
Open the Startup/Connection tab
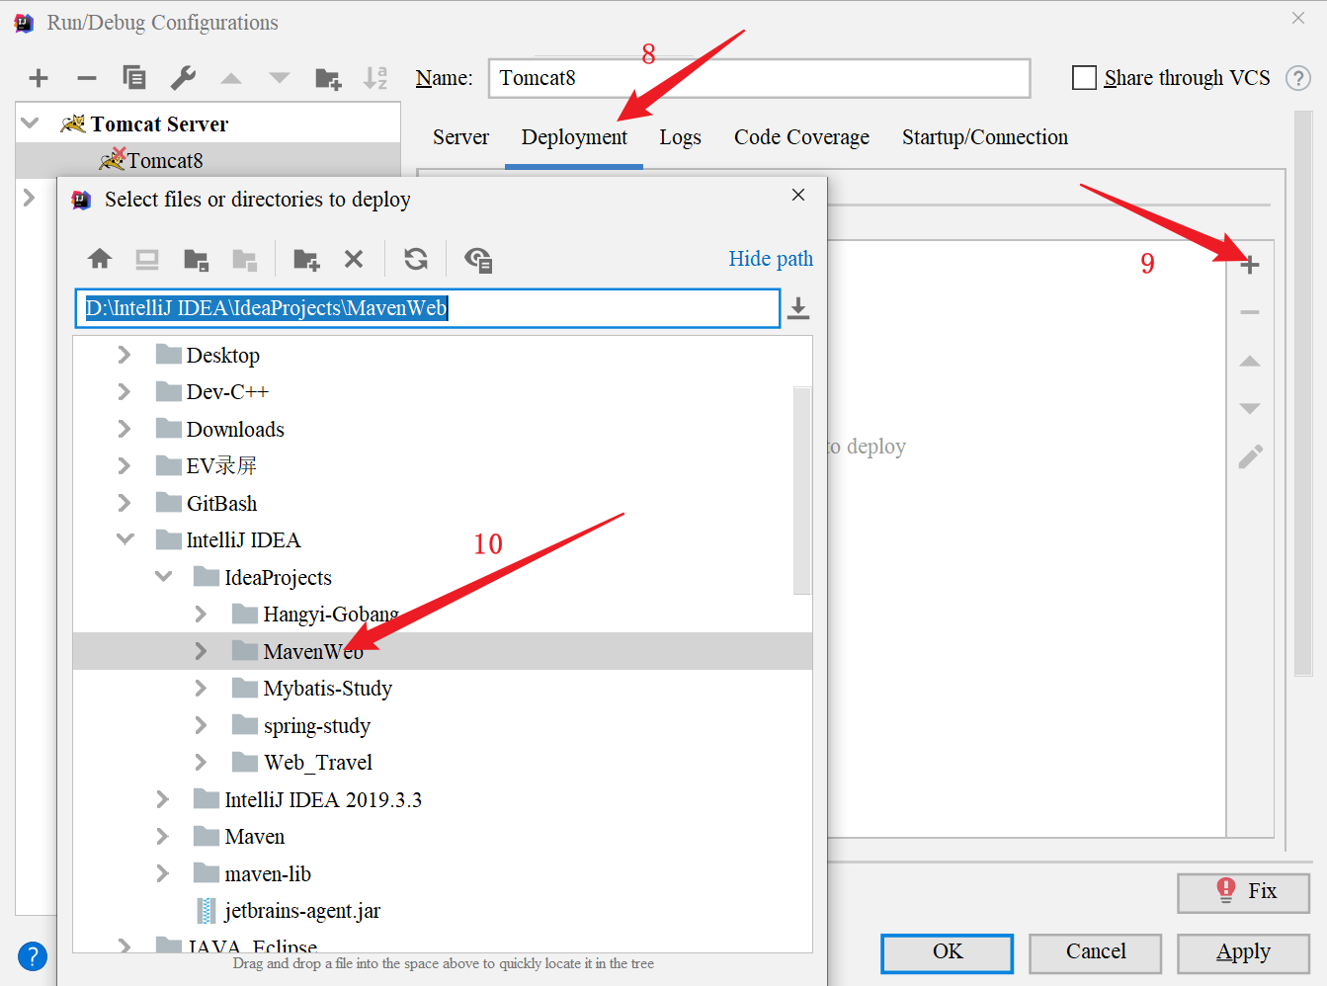[985, 137]
